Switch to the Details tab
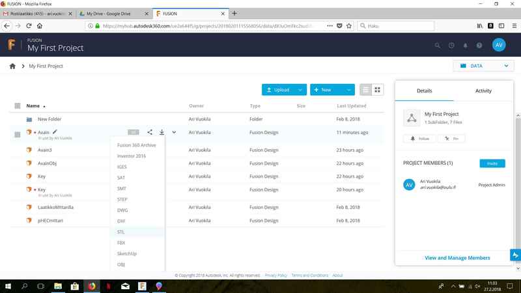 (425, 91)
